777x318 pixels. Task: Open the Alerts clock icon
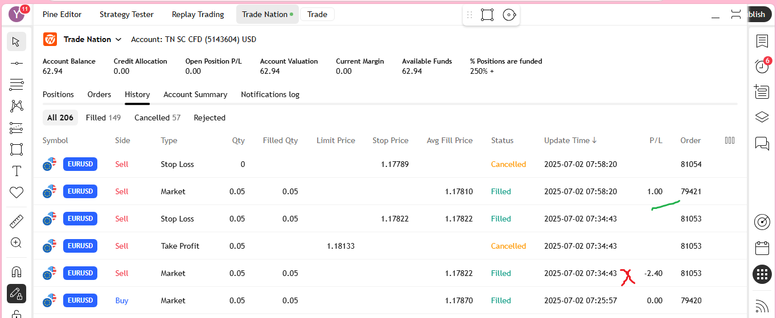[x=762, y=66]
